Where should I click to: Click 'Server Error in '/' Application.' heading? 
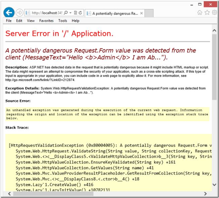click(x=59, y=33)
